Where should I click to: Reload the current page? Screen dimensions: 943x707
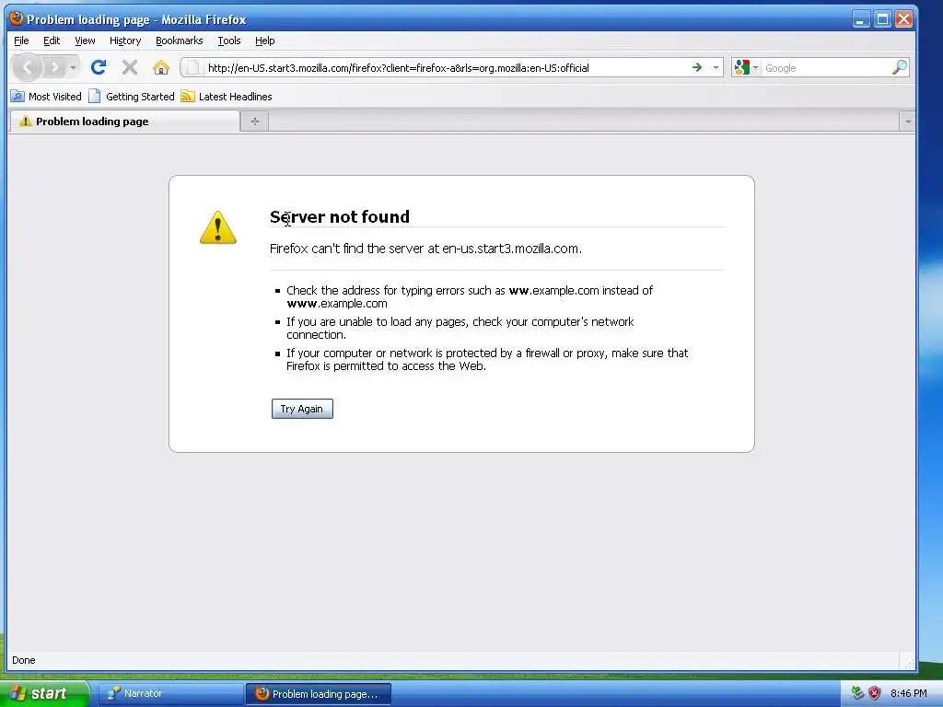click(99, 67)
